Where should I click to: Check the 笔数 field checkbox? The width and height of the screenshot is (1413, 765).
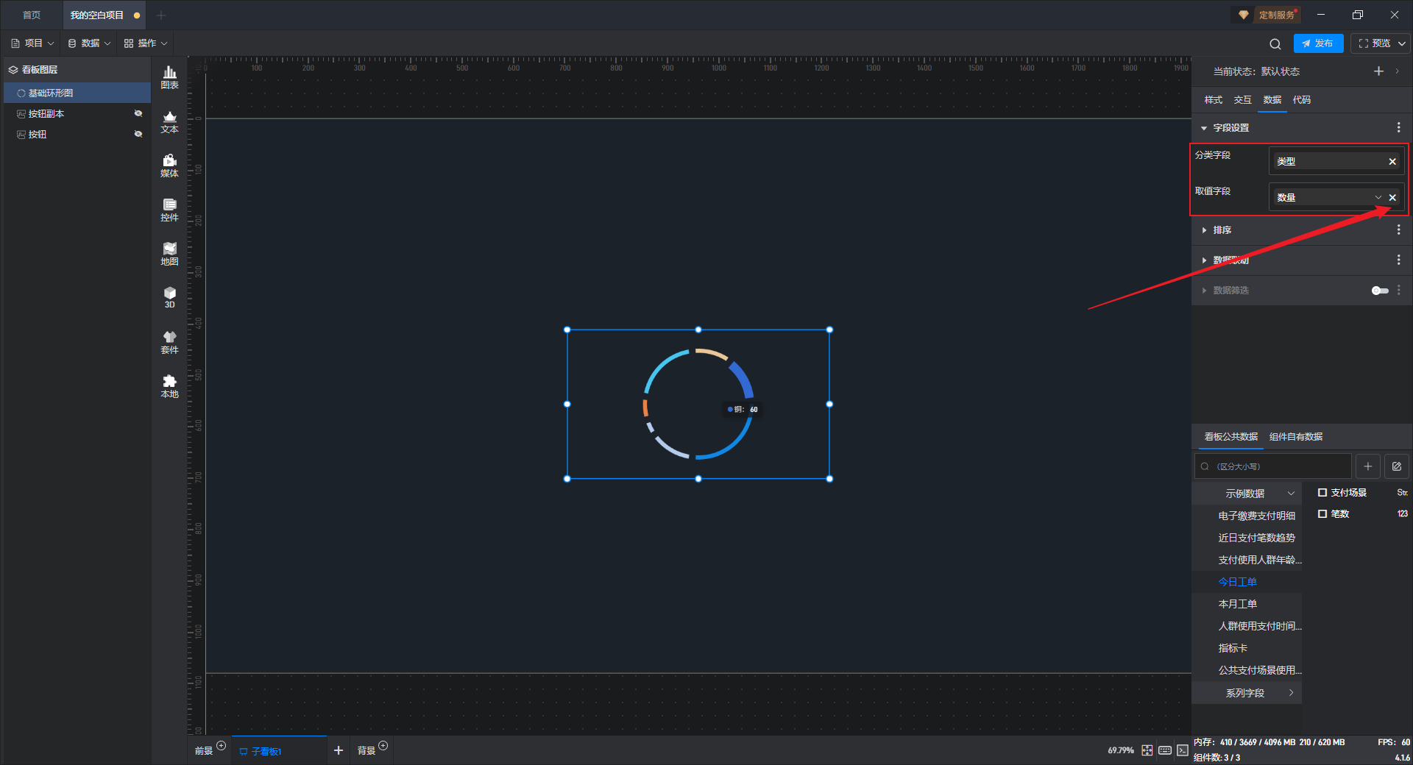(1322, 514)
